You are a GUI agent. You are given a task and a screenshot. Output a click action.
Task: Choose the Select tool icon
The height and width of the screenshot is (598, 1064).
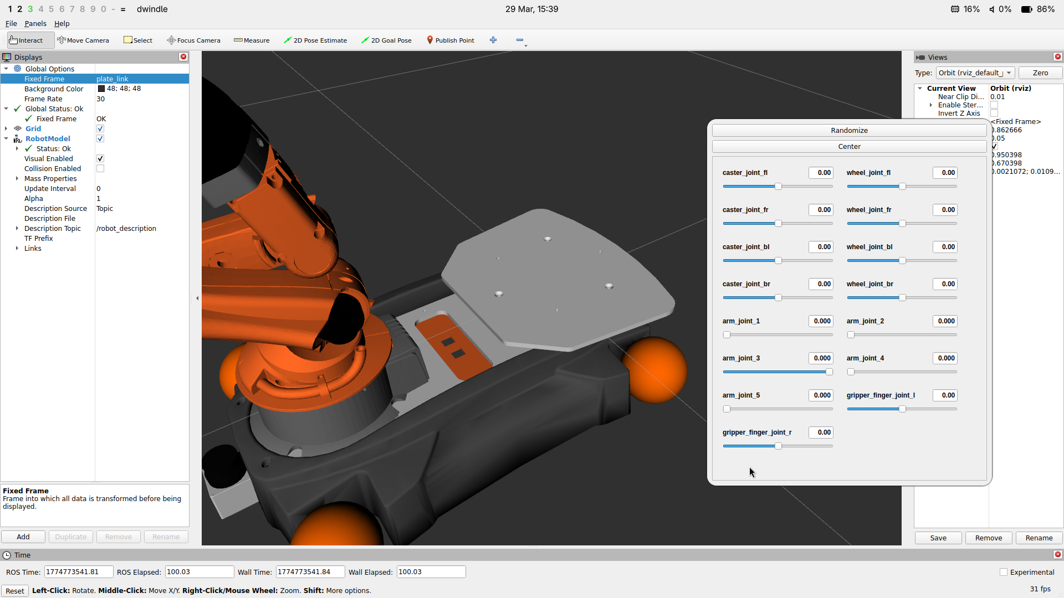point(128,40)
